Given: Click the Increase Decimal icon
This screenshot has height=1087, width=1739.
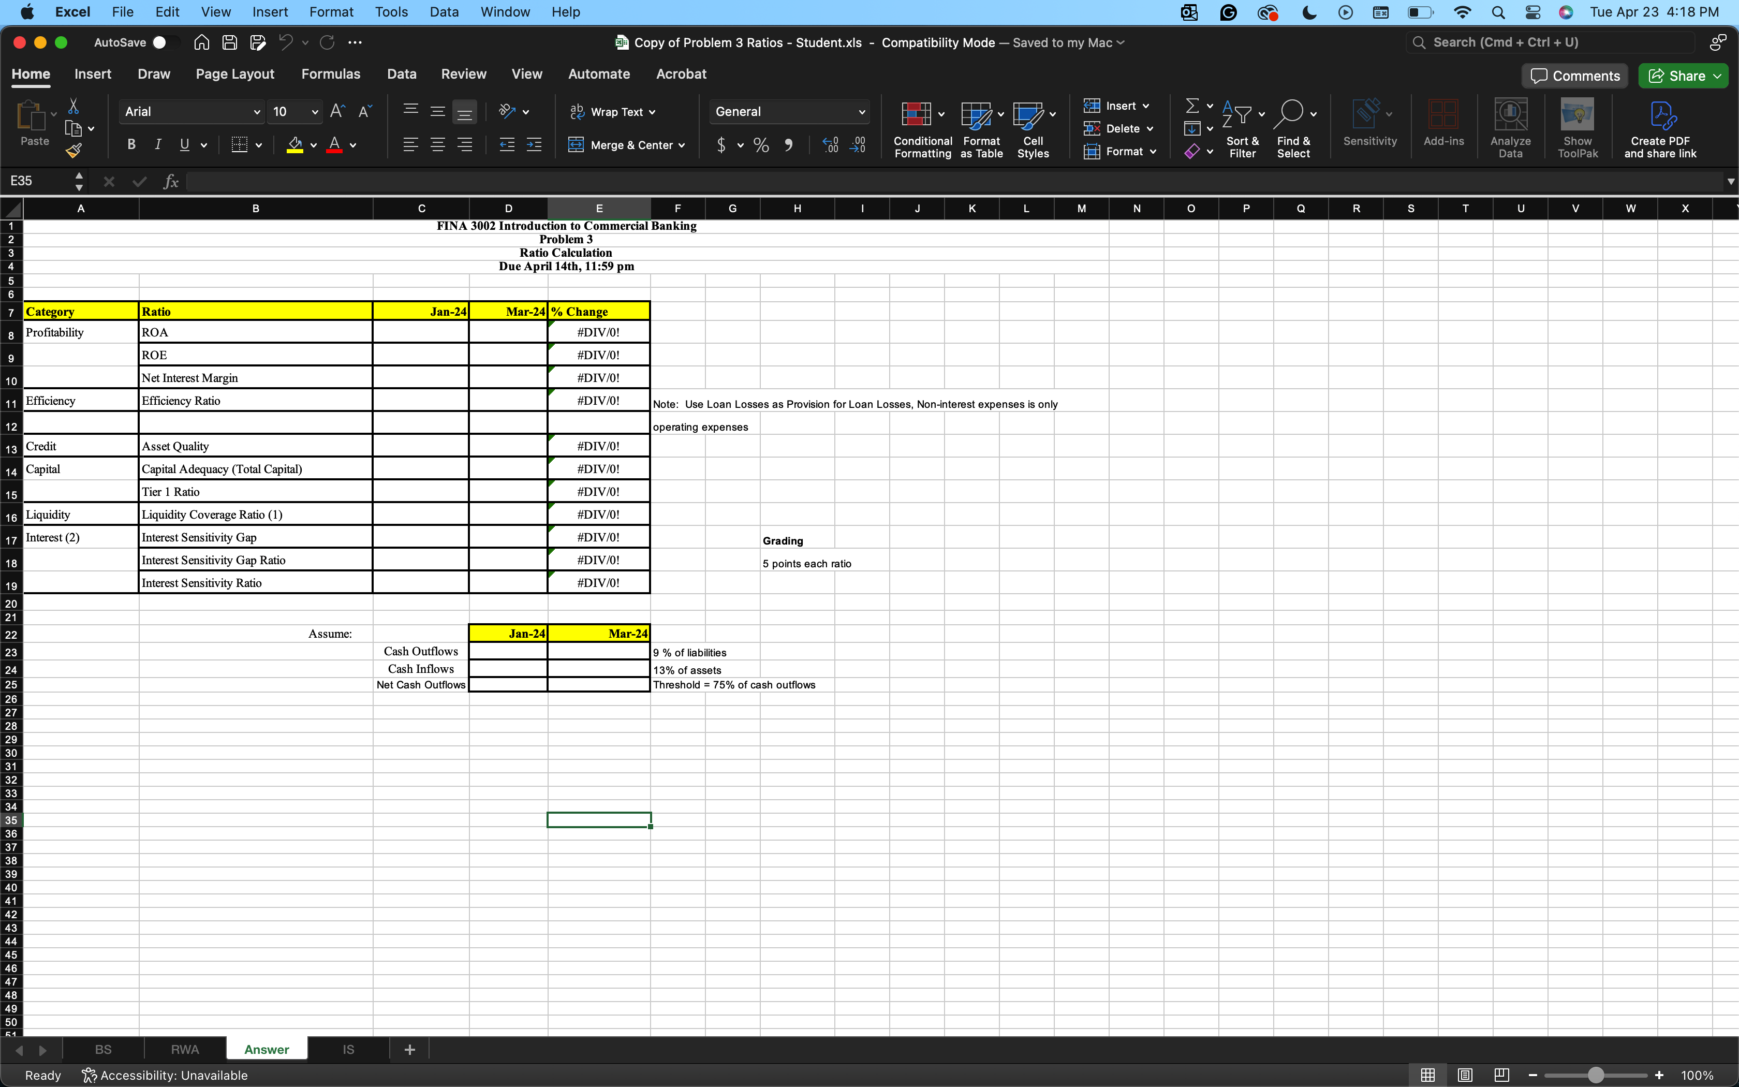Looking at the screenshot, I should pyautogui.click(x=830, y=144).
